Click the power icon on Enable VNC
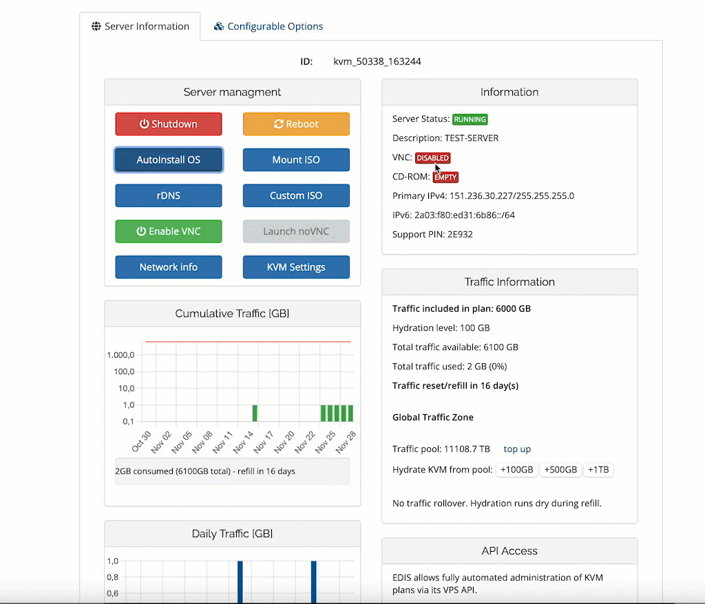Image resolution: width=705 pixels, height=604 pixels. click(141, 231)
